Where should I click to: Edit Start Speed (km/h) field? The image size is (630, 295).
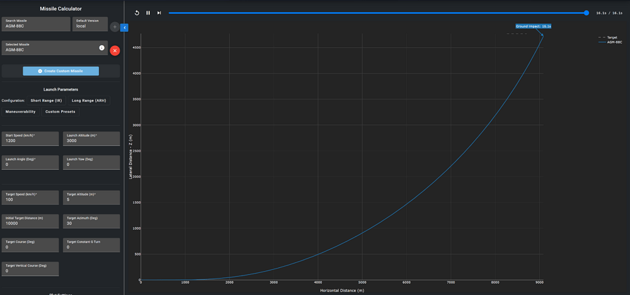[x=30, y=138]
